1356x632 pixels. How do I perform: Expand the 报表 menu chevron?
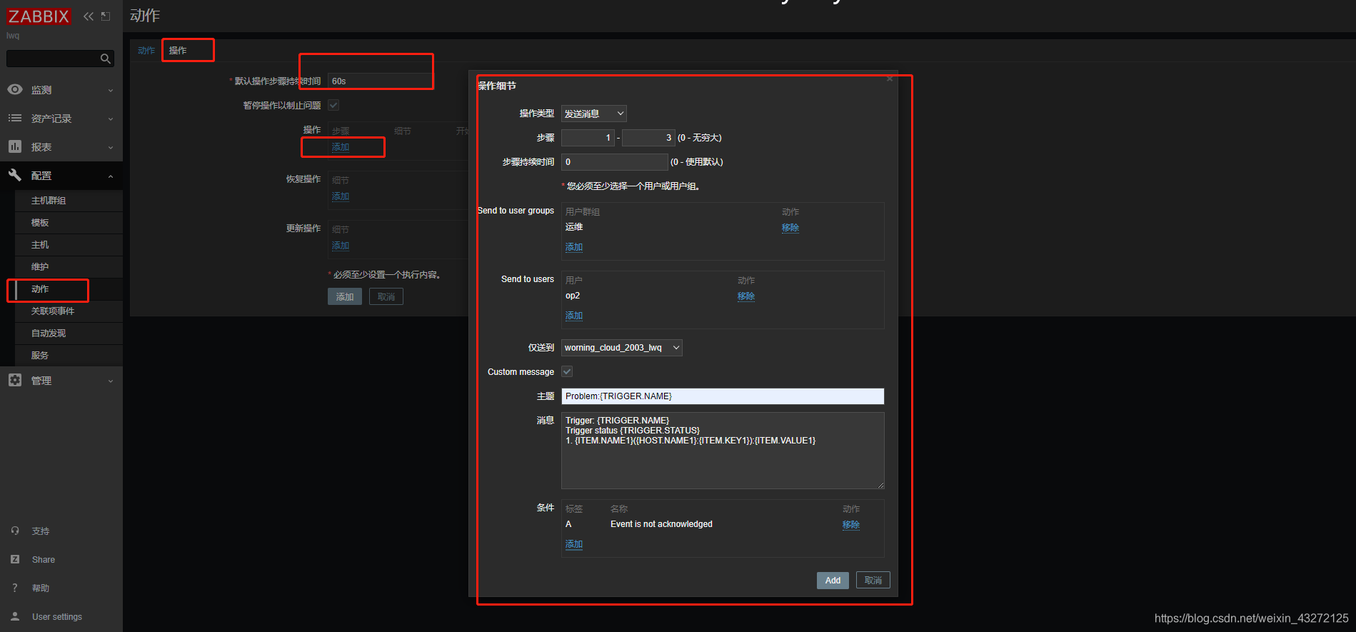point(111,148)
